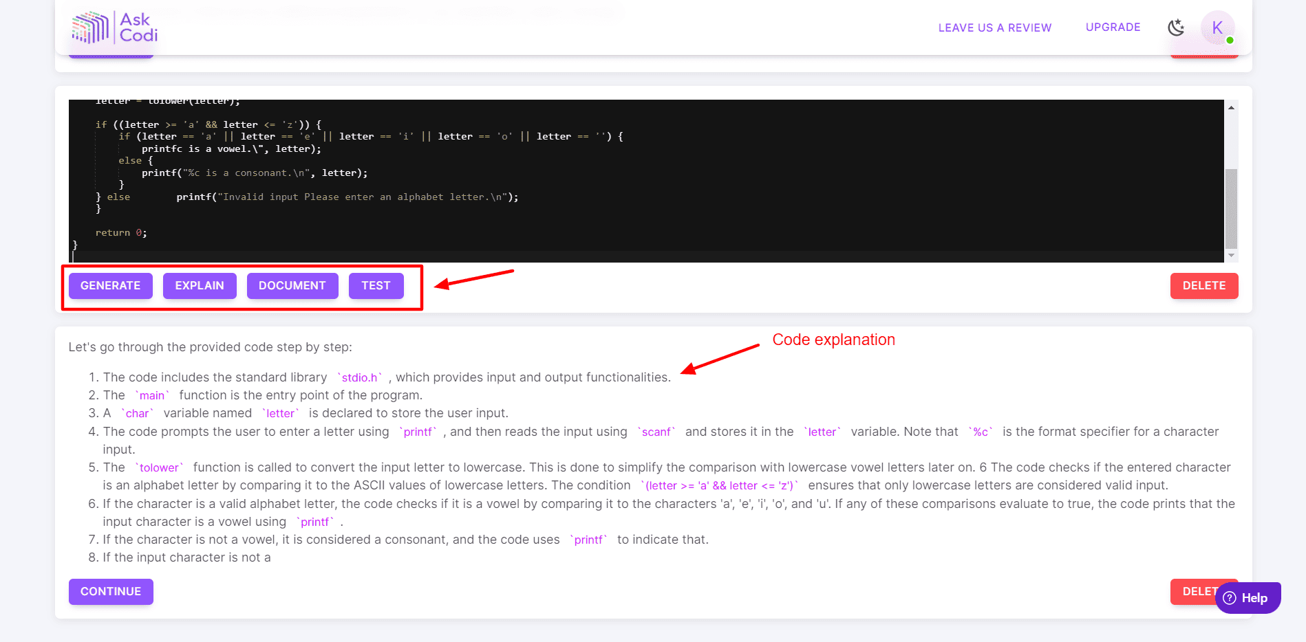Click 'Let's go through the provided code' heading

point(210,347)
